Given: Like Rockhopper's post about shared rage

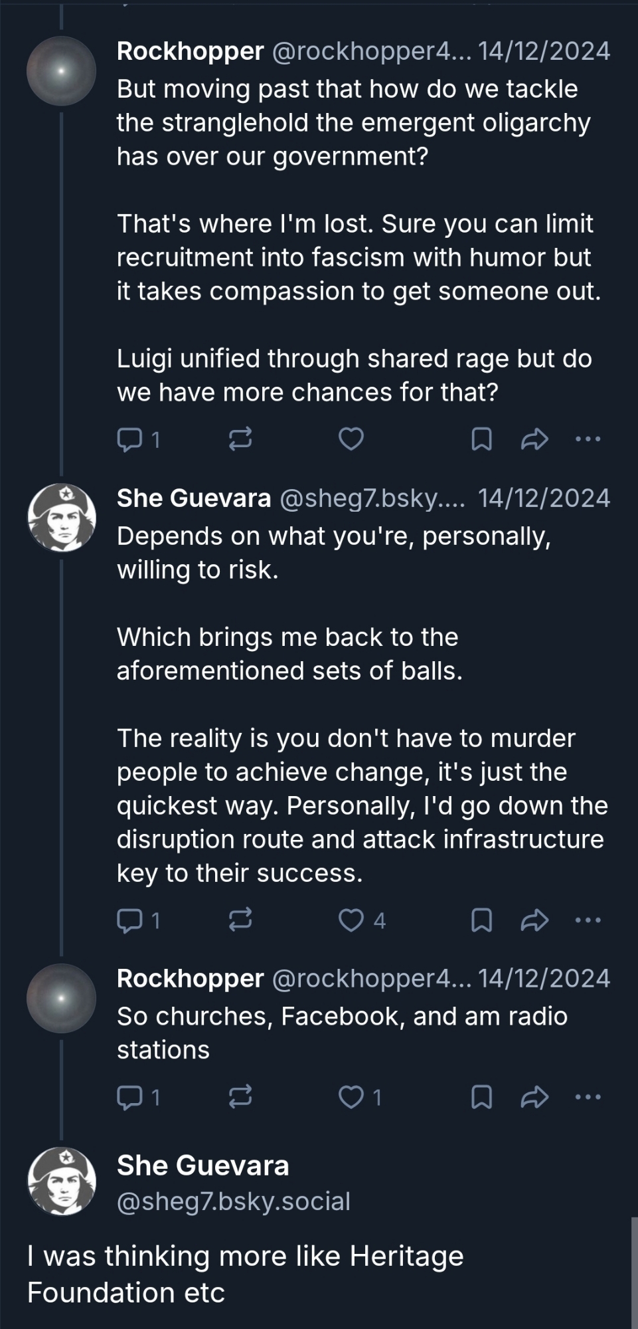Looking at the screenshot, I should [x=351, y=439].
